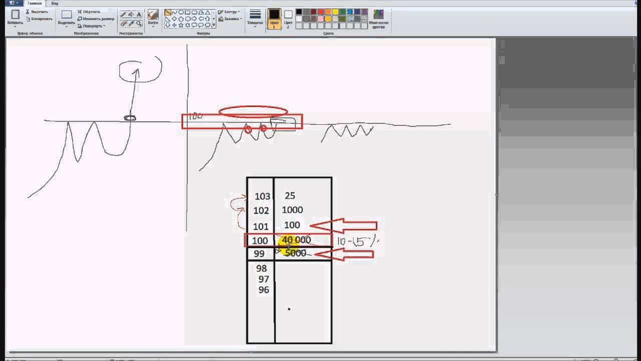The width and height of the screenshot is (641, 361).
Task: Open the Outline (Контур) dropdown
Action: [x=229, y=12]
